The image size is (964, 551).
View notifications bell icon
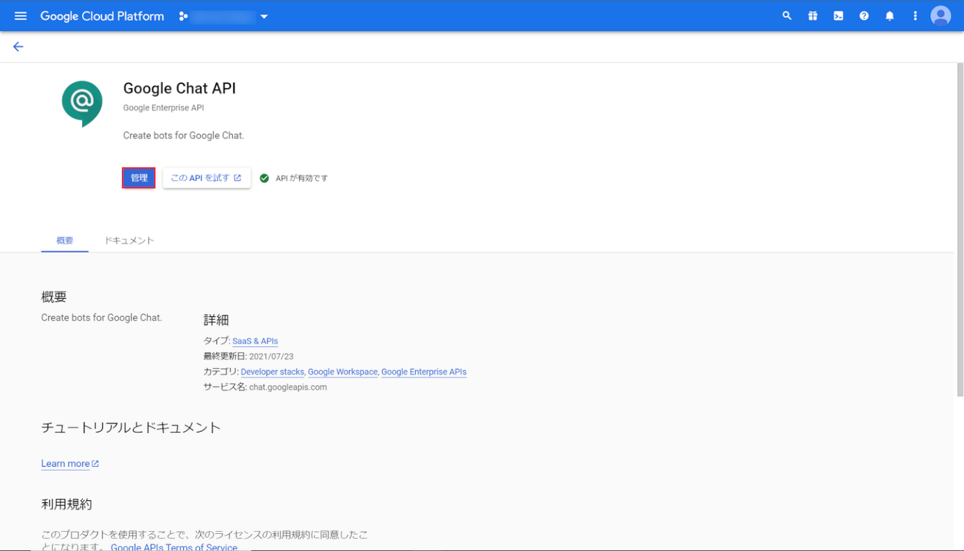click(x=890, y=16)
